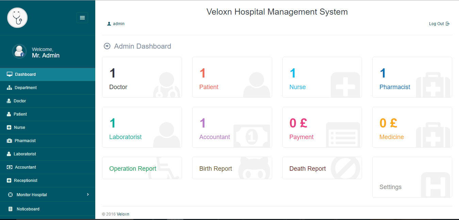
Task: Click the admin profile avatar icon
Action: tap(19, 52)
